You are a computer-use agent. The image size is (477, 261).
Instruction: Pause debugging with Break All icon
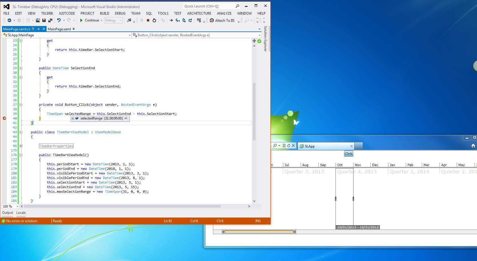coord(142,20)
